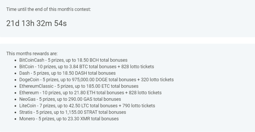Click the contest end time label text

click(x=48, y=9)
